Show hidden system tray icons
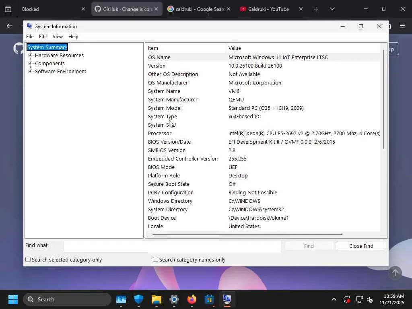This screenshot has width=412, height=309. [x=334, y=299]
